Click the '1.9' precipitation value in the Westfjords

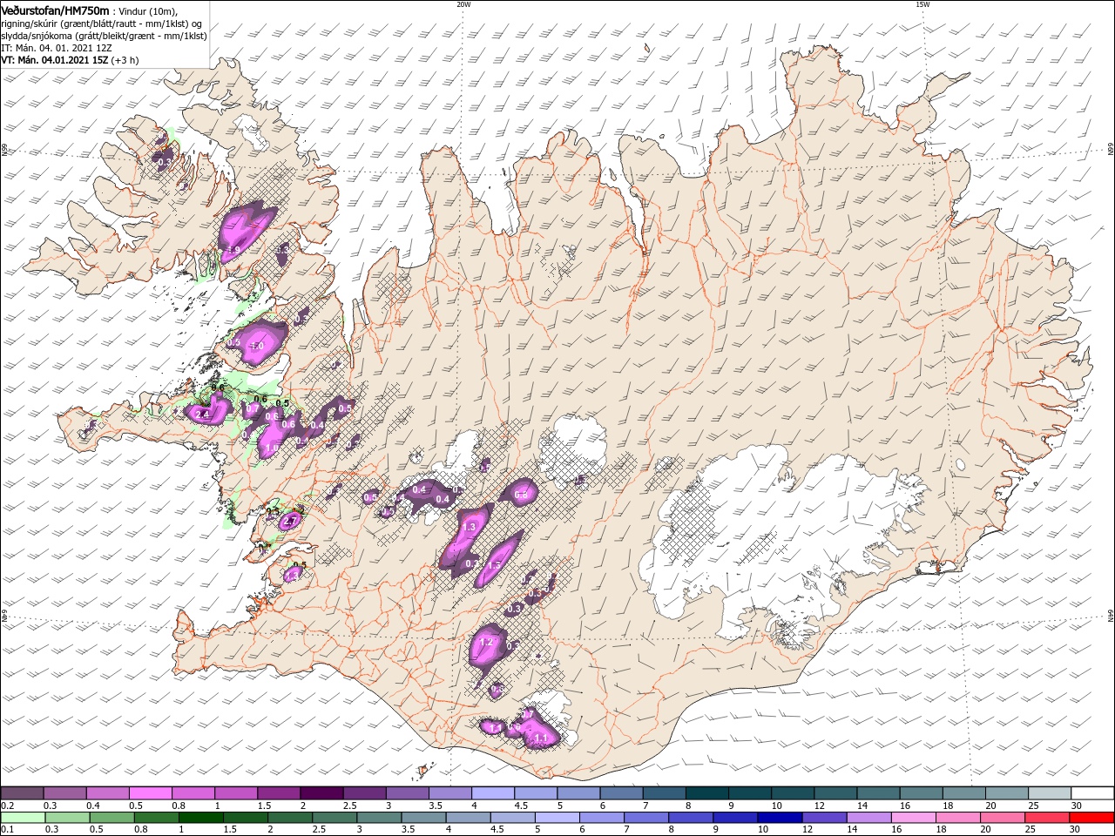tap(233, 250)
